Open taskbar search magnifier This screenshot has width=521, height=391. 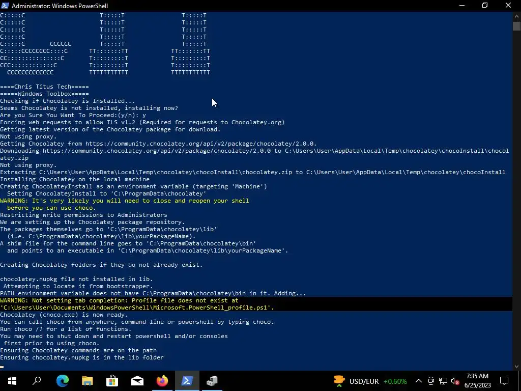click(x=37, y=381)
